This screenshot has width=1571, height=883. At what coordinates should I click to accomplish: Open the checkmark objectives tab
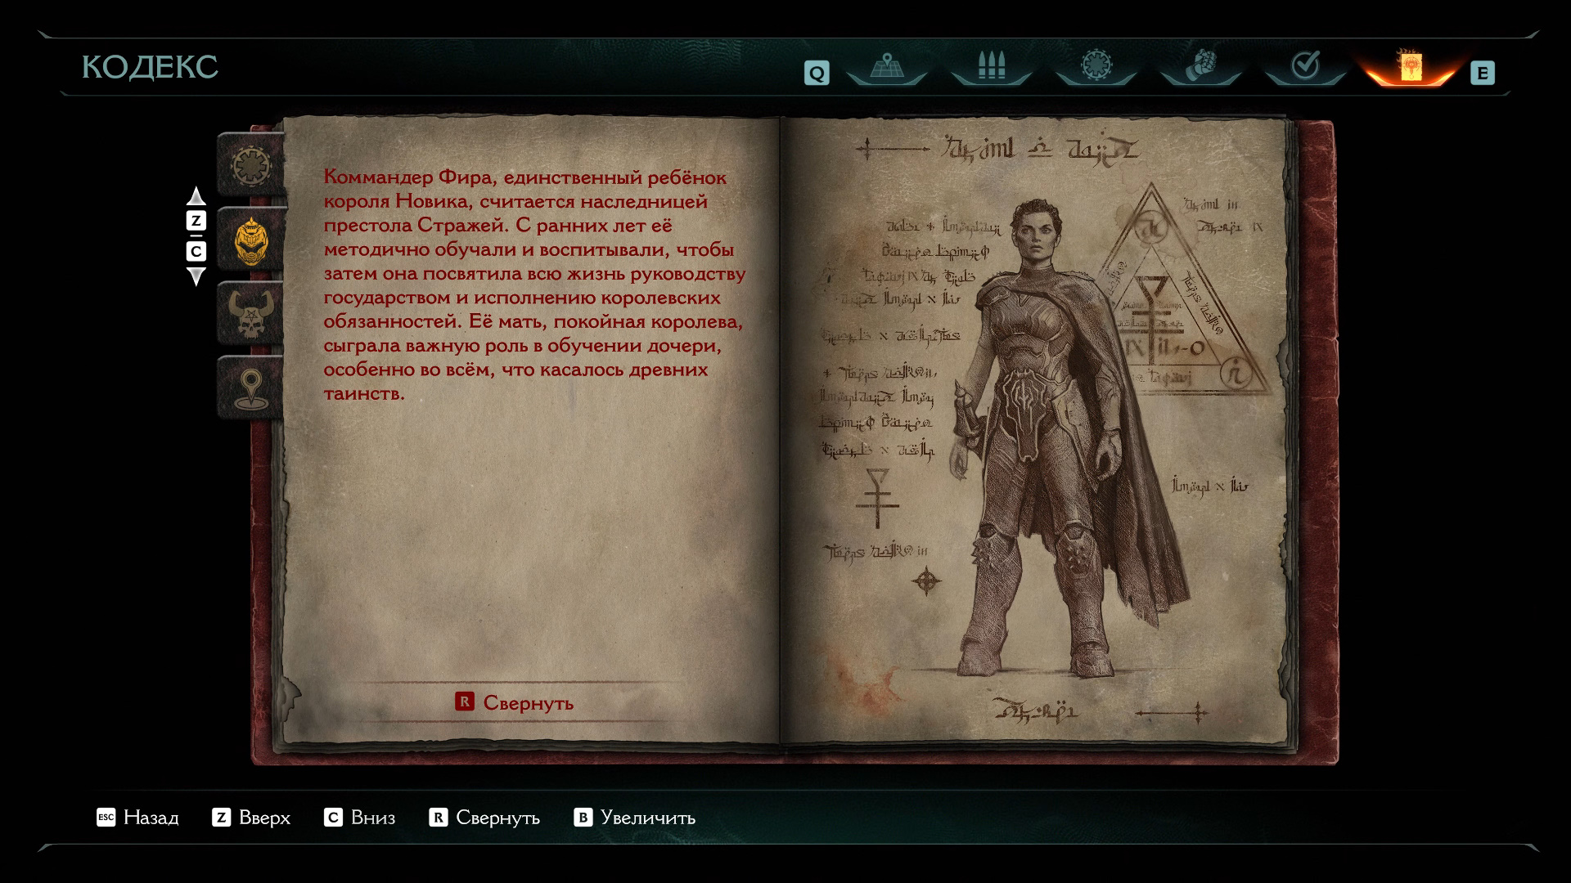pyautogui.click(x=1305, y=66)
